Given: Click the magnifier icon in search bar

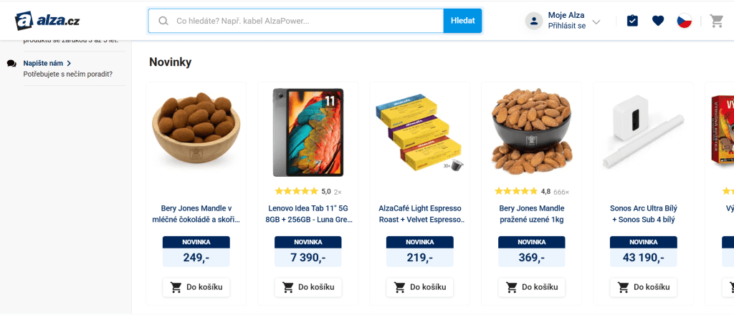Looking at the screenshot, I should (x=163, y=21).
